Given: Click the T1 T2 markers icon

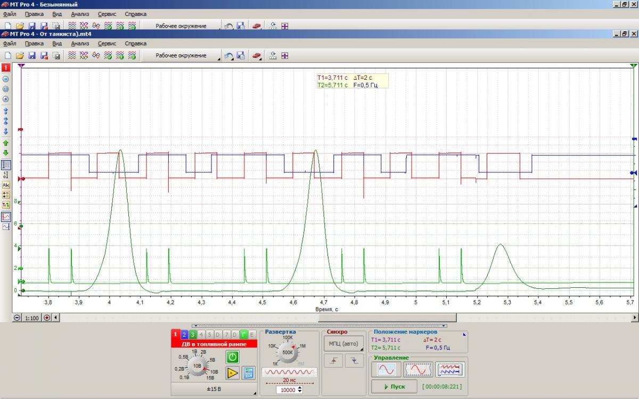Looking at the screenshot, I should [x=6, y=205].
